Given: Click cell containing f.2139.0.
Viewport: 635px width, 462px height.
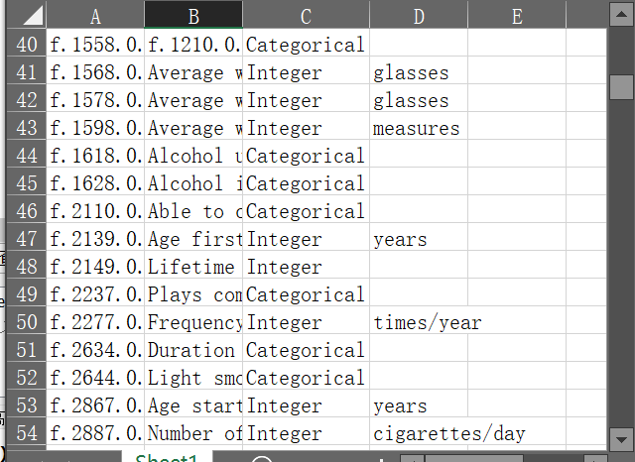Looking at the screenshot, I should (95, 239).
